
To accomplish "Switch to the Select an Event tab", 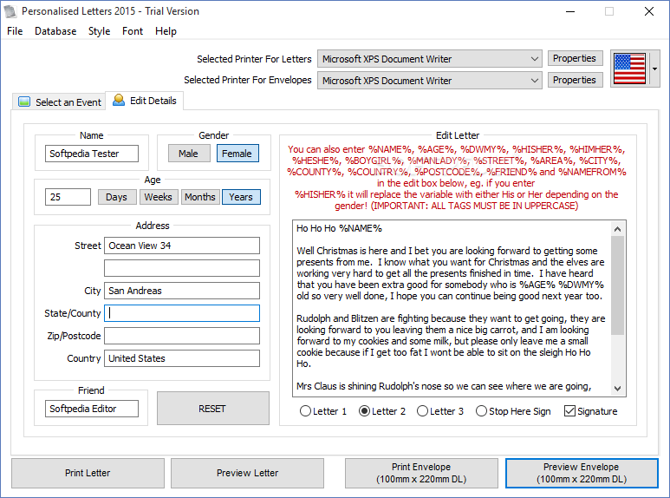I will 59,102.
